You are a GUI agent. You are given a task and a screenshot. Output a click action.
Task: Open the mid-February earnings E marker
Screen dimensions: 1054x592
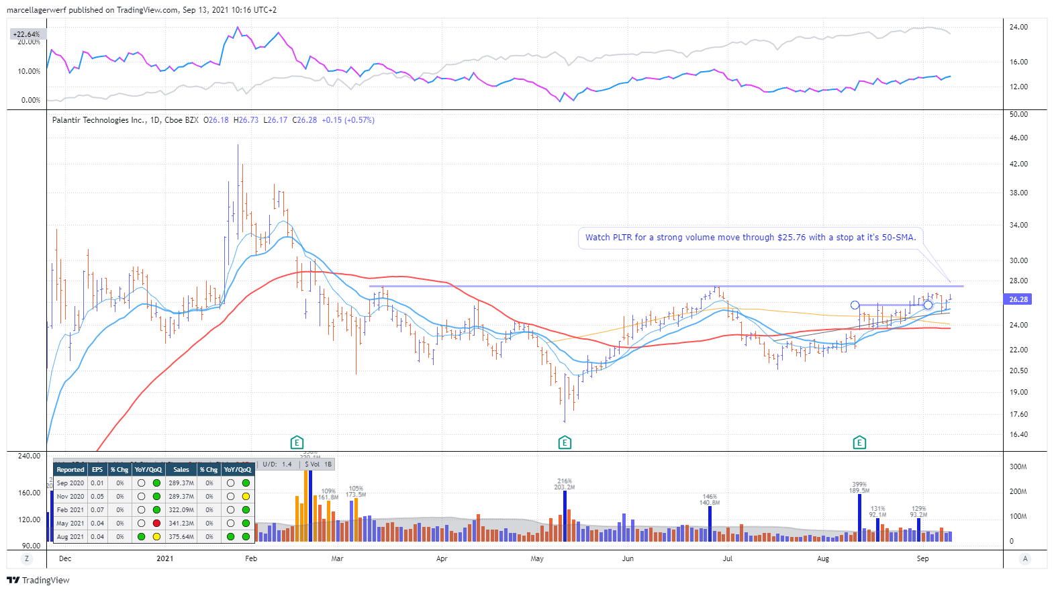pyautogui.click(x=297, y=442)
